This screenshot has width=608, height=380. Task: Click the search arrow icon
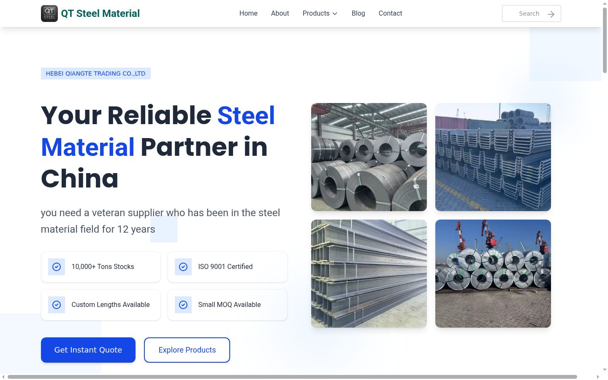[551, 14]
